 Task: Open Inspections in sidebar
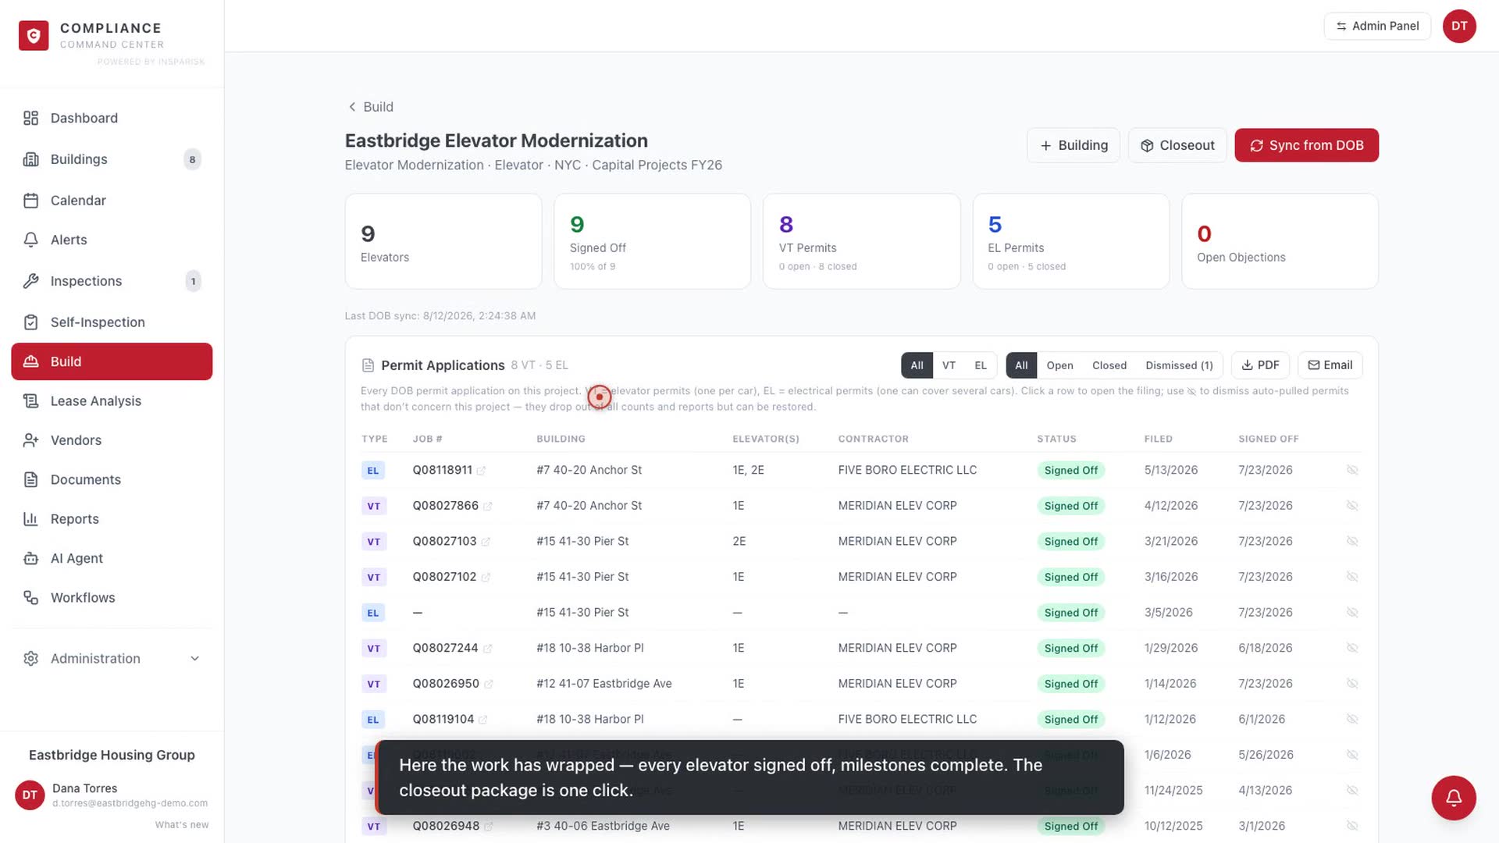(x=112, y=281)
